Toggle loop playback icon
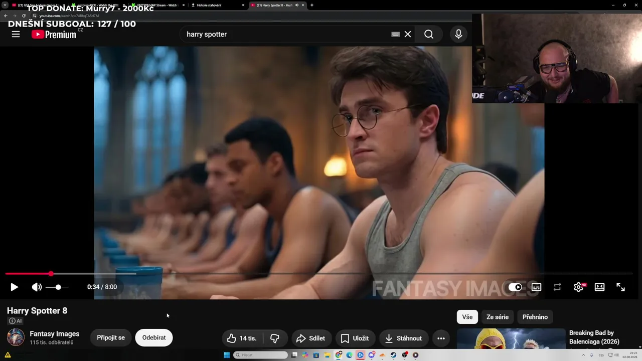The width and height of the screenshot is (642, 361). (x=557, y=287)
